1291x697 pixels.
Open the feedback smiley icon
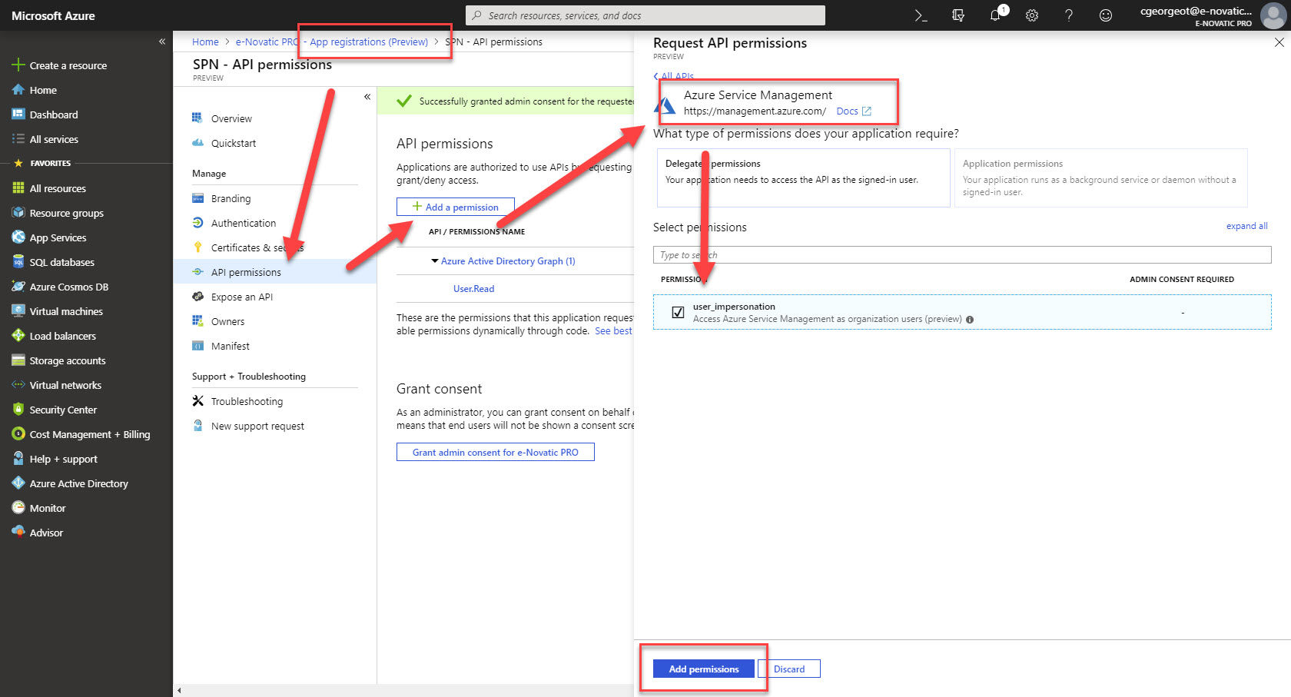(x=1106, y=15)
